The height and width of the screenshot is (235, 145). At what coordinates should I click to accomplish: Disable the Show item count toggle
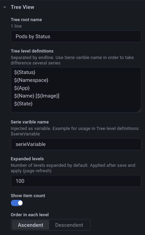[17, 203]
